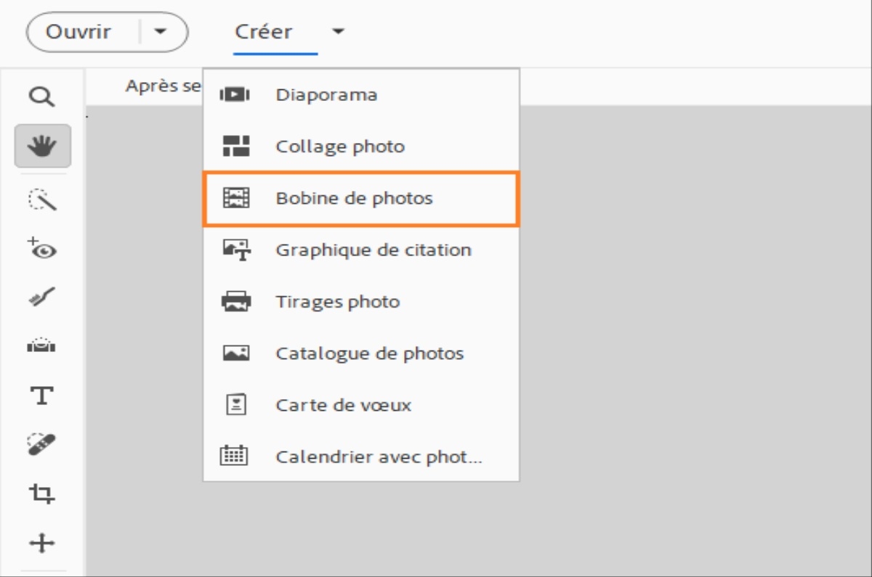Click the Calendrier avec photo calendar icon
Image resolution: width=872 pixels, height=577 pixels.
[x=235, y=457]
